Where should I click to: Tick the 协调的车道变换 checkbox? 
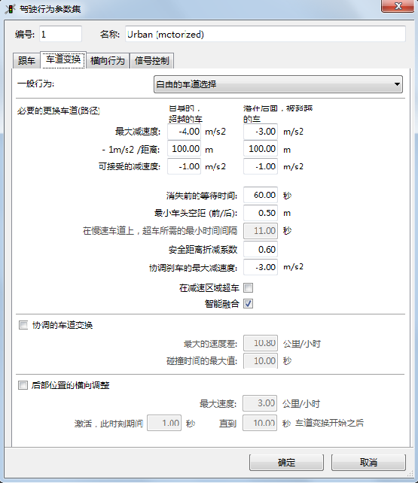(23, 325)
